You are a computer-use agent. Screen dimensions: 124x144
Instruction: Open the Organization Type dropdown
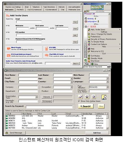pyautogui.click(x=36, y=97)
